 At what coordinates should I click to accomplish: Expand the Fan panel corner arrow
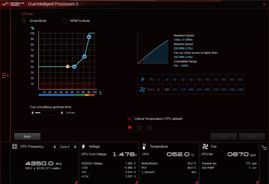(257, 182)
